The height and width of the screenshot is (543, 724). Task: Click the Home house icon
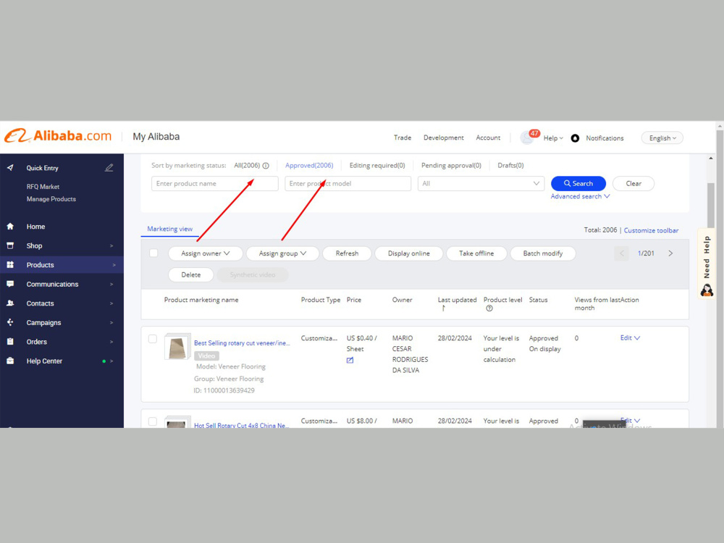tap(10, 226)
